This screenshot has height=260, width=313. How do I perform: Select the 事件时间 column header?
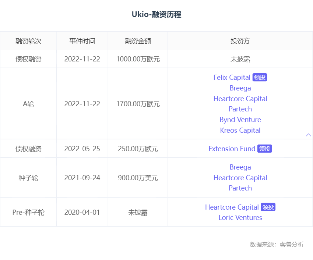[82, 41]
